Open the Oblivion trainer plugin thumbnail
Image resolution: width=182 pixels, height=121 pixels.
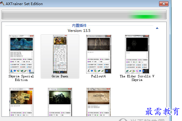click(99, 102)
